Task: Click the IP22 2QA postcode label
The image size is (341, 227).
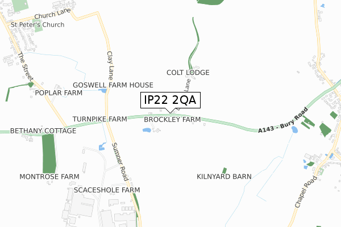Action: point(170,100)
